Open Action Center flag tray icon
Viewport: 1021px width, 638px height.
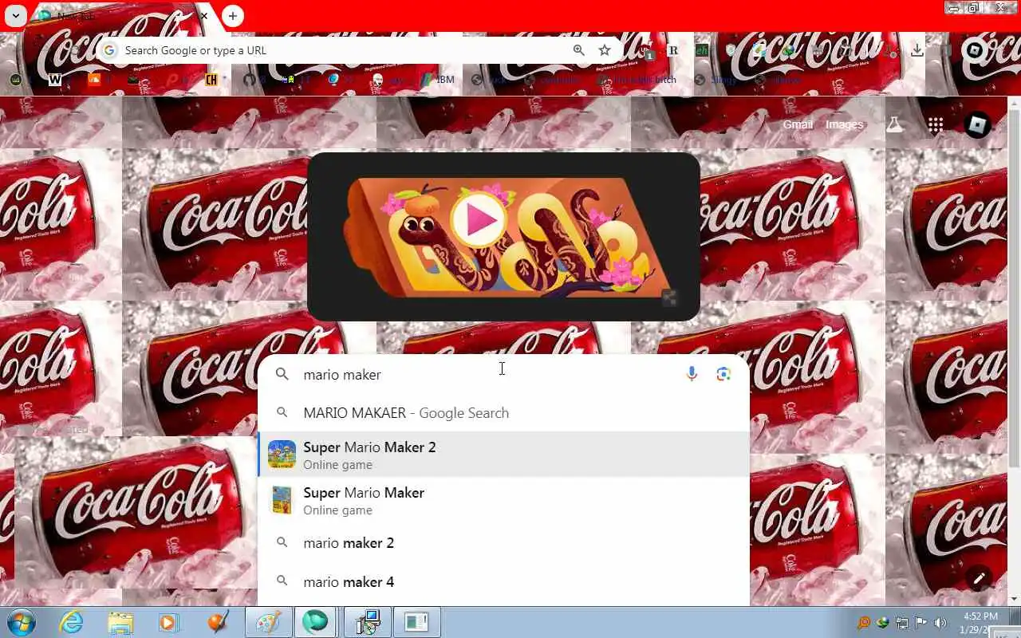[920, 623]
